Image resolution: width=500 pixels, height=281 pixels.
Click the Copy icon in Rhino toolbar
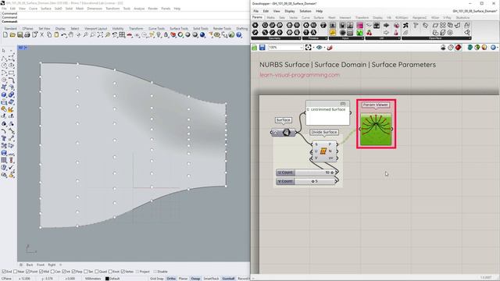pos(49,34)
